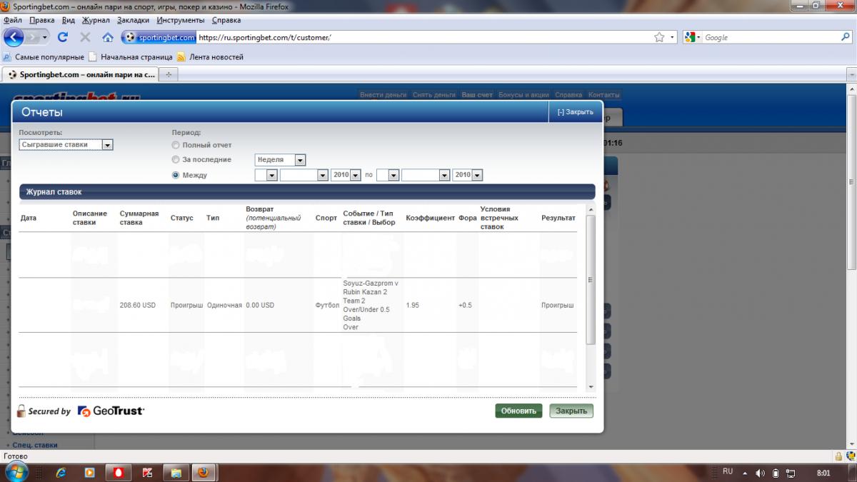The height and width of the screenshot is (482, 857).
Task: Select Полный отчет radio option
Action: point(176,145)
